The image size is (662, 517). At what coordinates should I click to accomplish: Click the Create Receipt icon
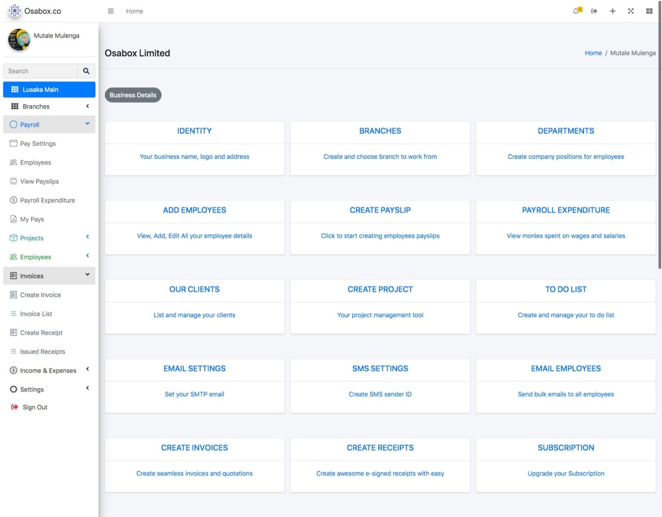14,333
